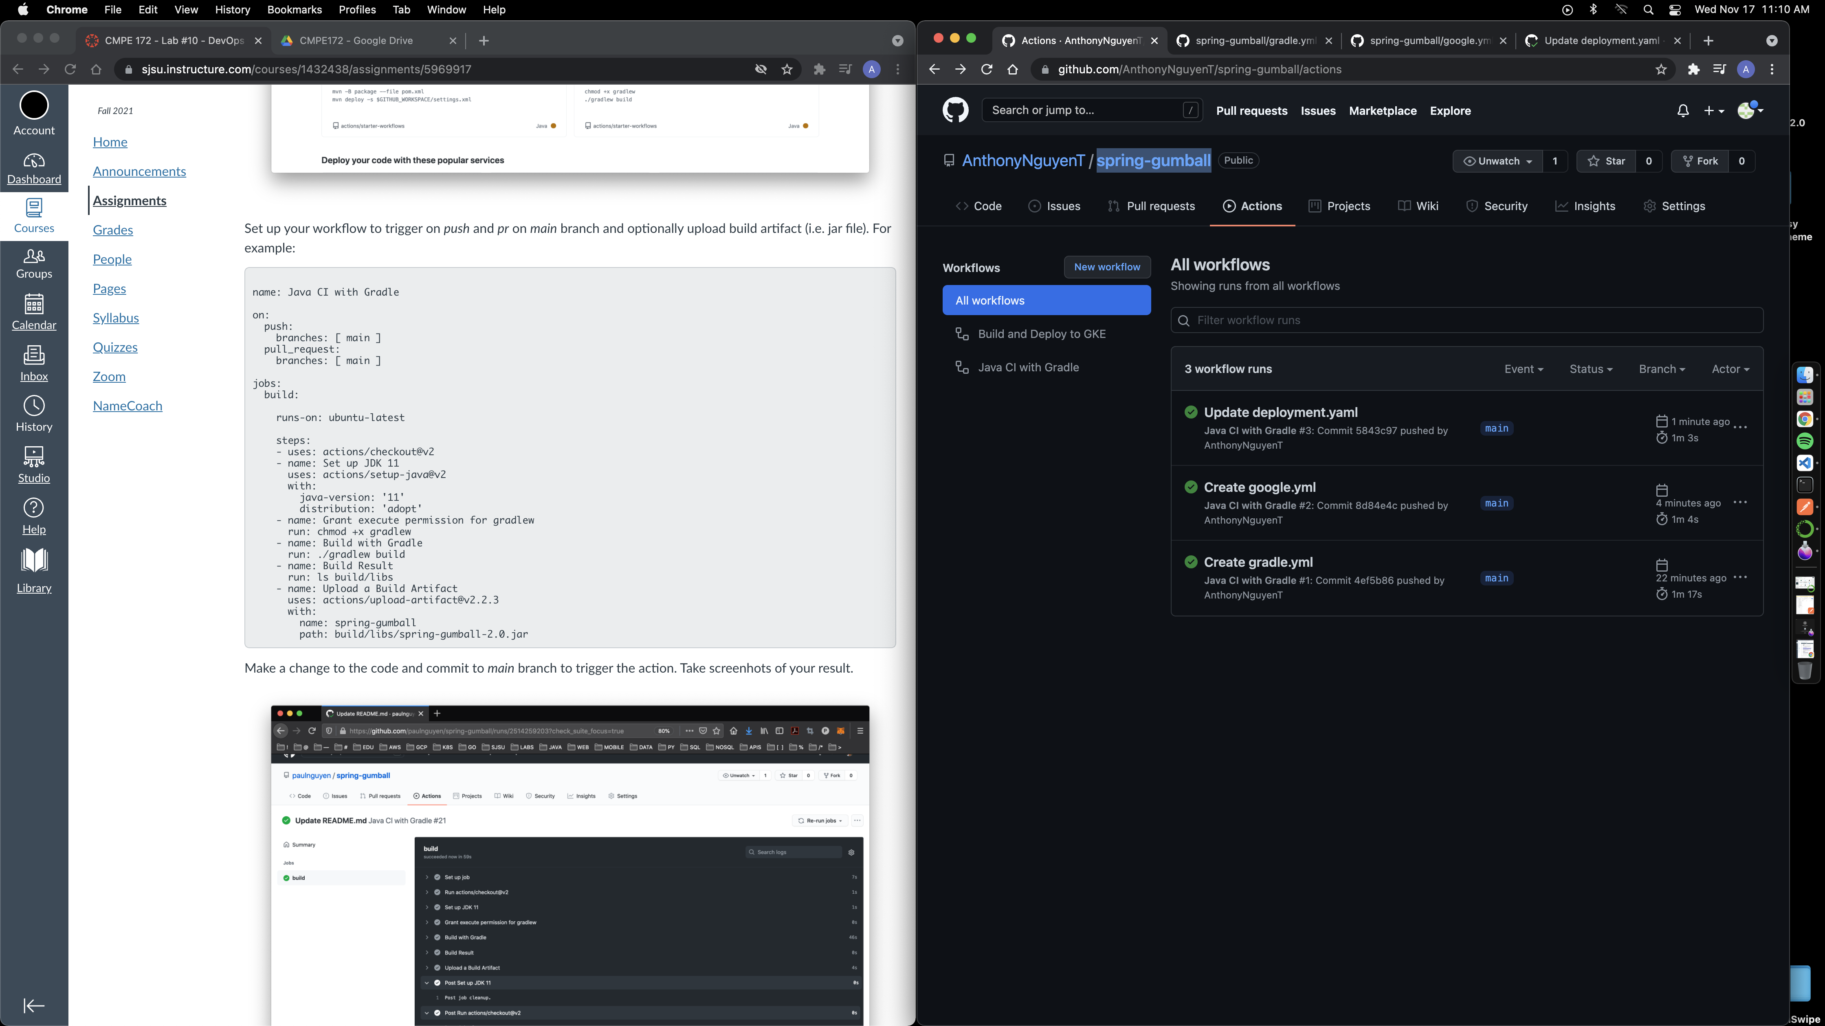Click the New workflow button
The height and width of the screenshot is (1026, 1825).
coord(1107,267)
